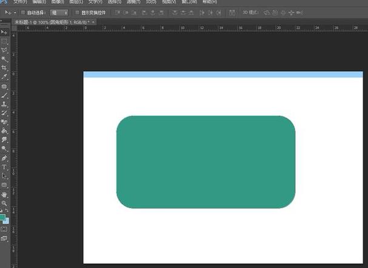Activate the Pen tool
The width and height of the screenshot is (368, 268).
pyautogui.click(x=4, y=157)
